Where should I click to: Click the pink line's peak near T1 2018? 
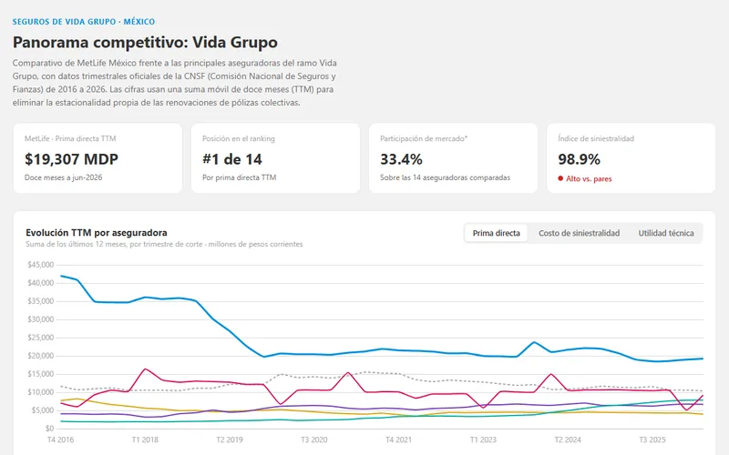(145, 369)
